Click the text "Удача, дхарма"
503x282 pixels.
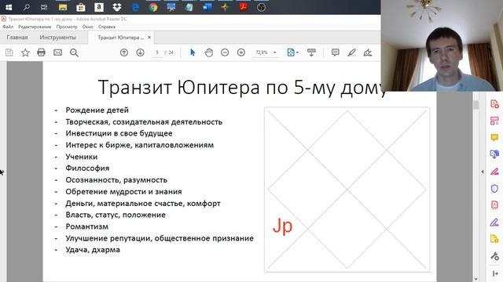coord(93,250)
